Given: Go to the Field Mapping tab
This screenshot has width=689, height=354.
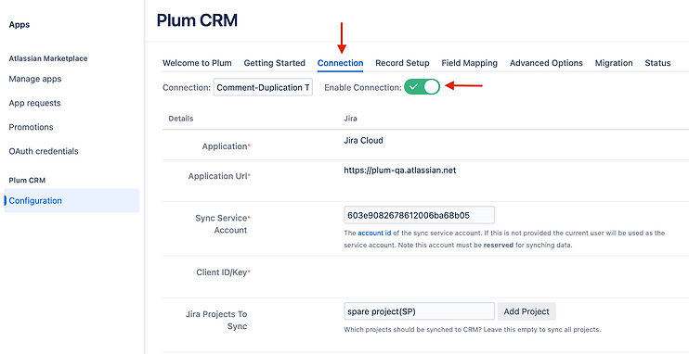Looking at the screenshot, I should [469, 63].
